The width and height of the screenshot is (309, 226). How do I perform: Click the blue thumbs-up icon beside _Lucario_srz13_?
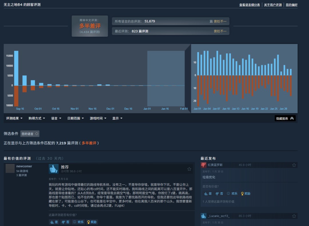[x=204, y=216]
